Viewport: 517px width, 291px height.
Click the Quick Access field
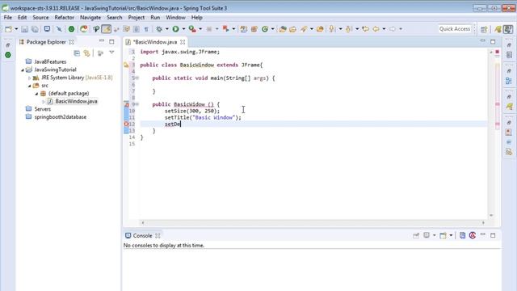(455, 29)
